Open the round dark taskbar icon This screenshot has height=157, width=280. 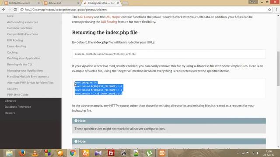pyautogui.click(x=124, y=153)
